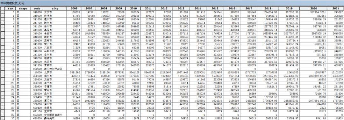Click the city cell 三明市
Viewport: 344px width, 120px height.
tap(55, 97)
